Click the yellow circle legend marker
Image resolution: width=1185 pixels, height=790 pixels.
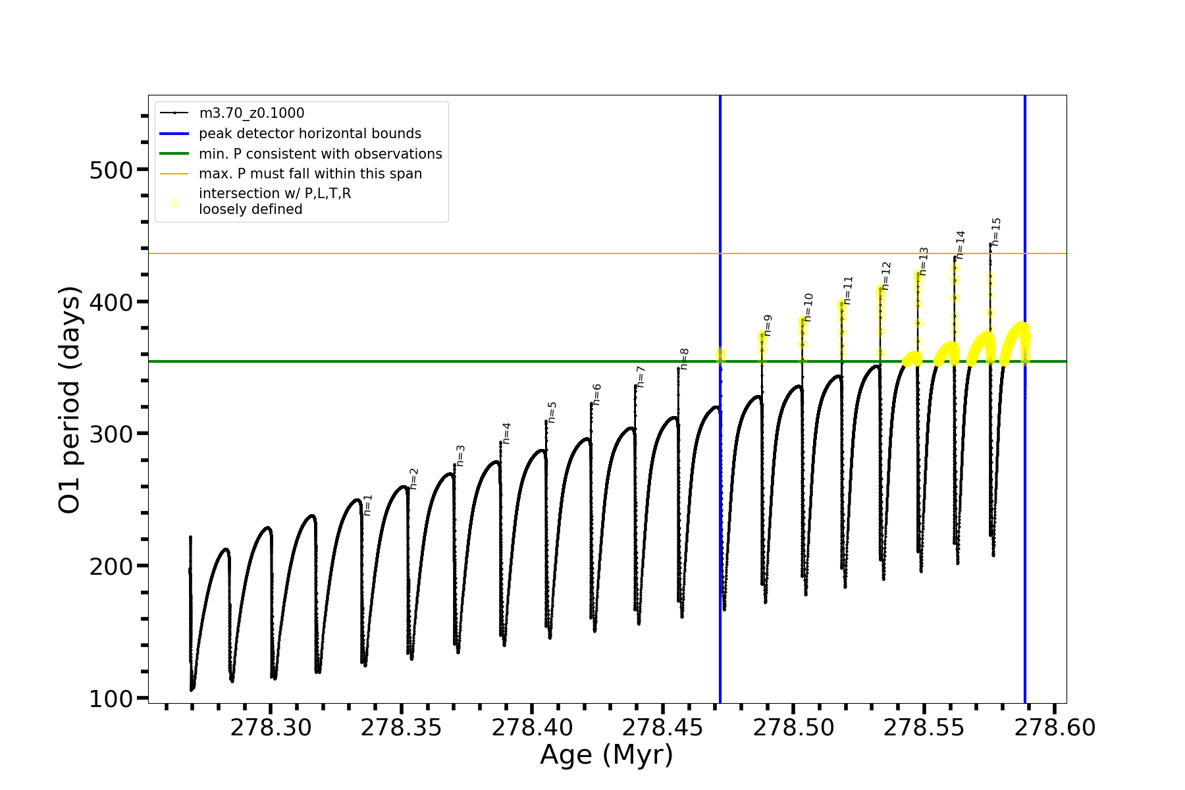174,203
